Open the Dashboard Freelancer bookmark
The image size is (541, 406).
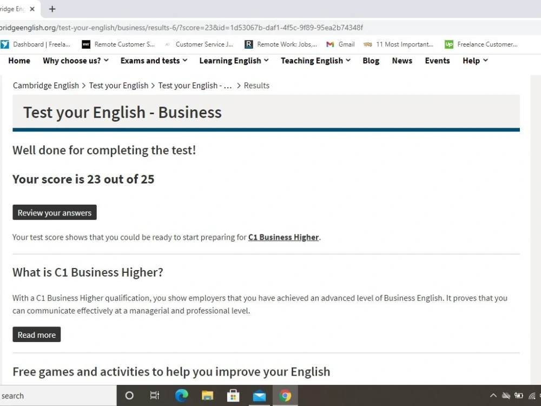[x=35, y=44]
